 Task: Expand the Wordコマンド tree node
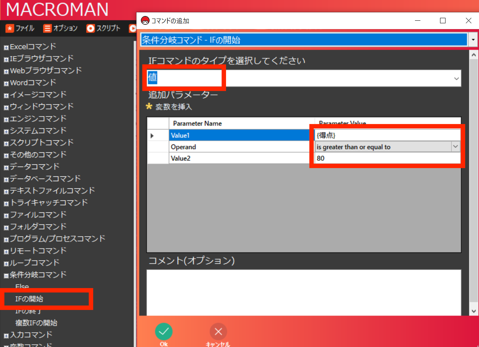[x=6, y=83]
